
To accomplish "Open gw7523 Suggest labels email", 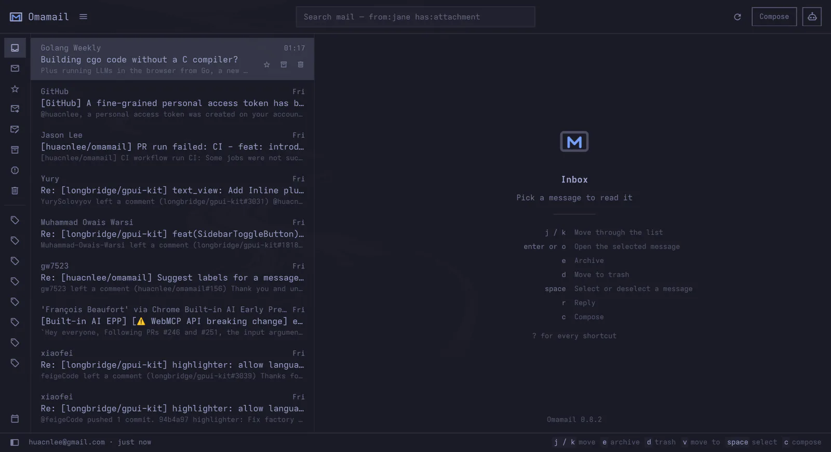I will tap(172, 277).
